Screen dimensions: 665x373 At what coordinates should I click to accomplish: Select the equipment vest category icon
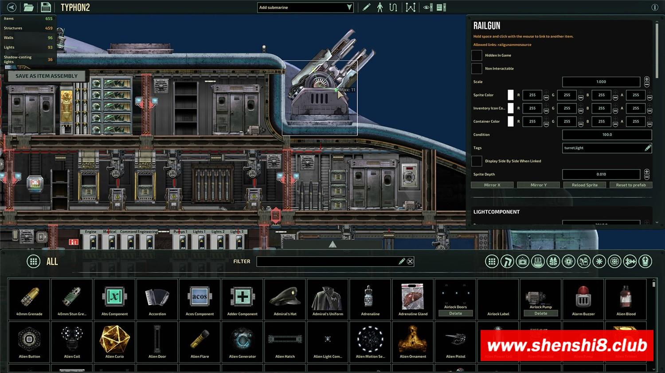[x=553, y=262]
